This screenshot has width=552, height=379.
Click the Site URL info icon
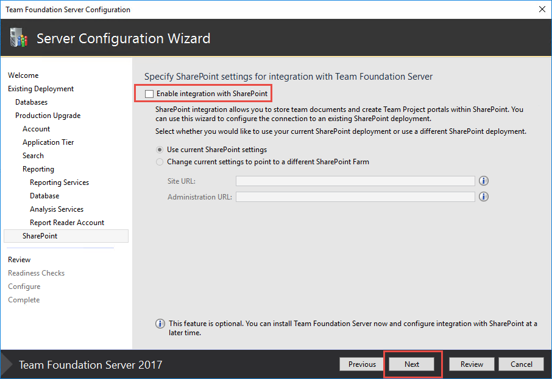click(x=484, y=181)
